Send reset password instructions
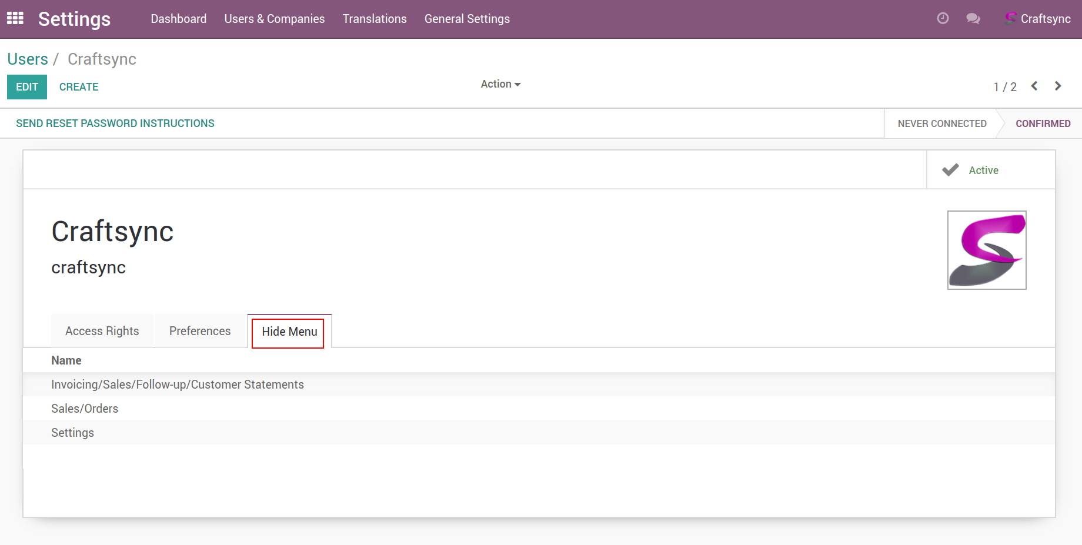Image resolution: width=1082 pixels, height=545 pixels. tap(115, 123)
